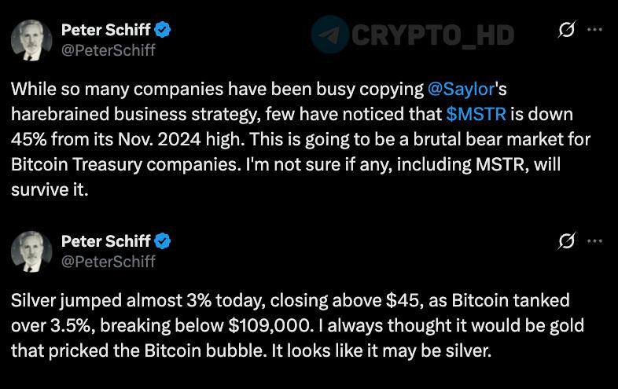Open Peter Schiff's avatar on the first tweet
Viewport: 618px width, 389px height.
[30, 40]
